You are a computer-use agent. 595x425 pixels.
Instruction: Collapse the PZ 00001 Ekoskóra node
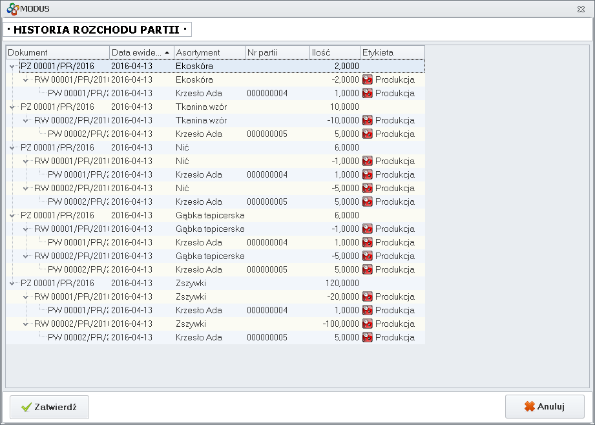pyautogui.click(x=12, y=67)
